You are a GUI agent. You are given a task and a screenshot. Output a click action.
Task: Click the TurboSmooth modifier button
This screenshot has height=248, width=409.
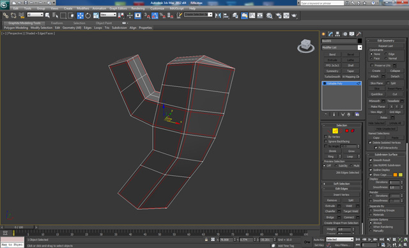coord(332,77)
